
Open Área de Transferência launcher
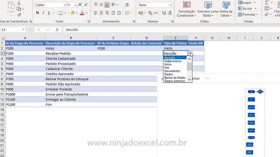pyautogui.click(x=31, y=21)
